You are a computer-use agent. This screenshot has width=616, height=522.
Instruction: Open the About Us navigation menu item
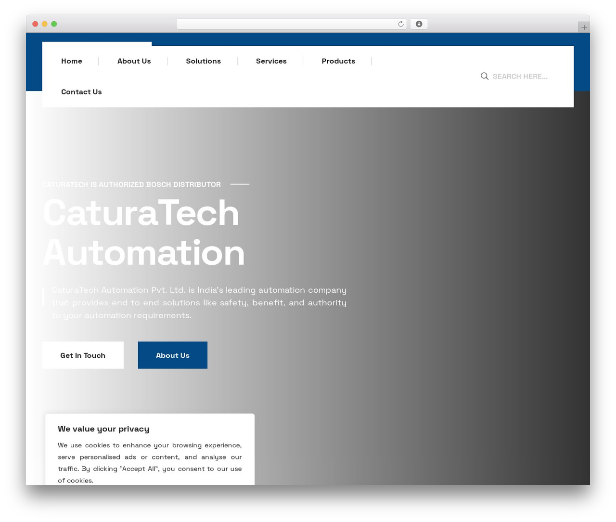click(134, 61)
